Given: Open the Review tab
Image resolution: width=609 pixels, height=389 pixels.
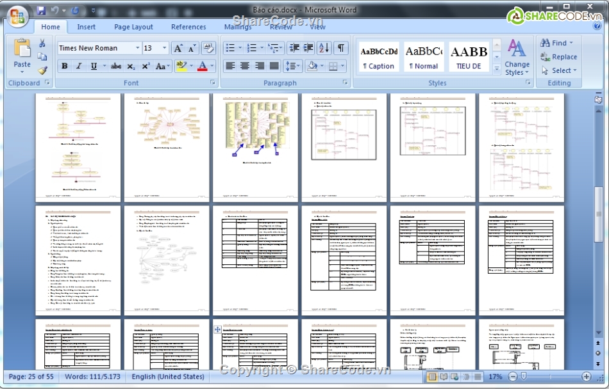Looking at the screenshot, I should coord(281,27).
